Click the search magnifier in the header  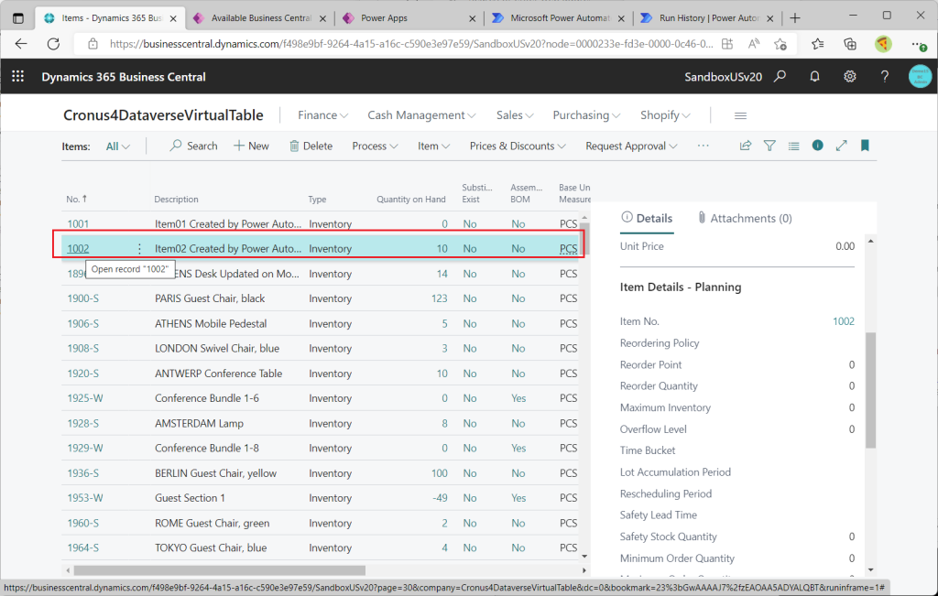780,77
